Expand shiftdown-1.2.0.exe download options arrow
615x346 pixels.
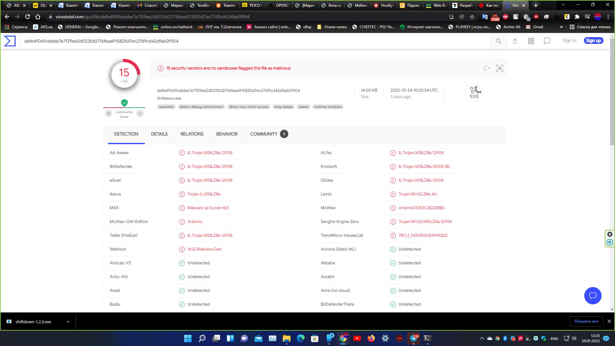click(x=68, y=322)
